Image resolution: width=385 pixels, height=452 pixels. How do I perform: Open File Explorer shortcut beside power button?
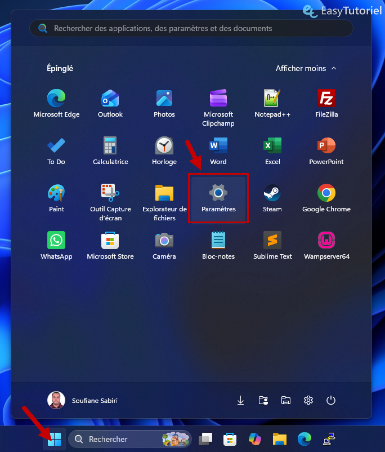(286, 400)
